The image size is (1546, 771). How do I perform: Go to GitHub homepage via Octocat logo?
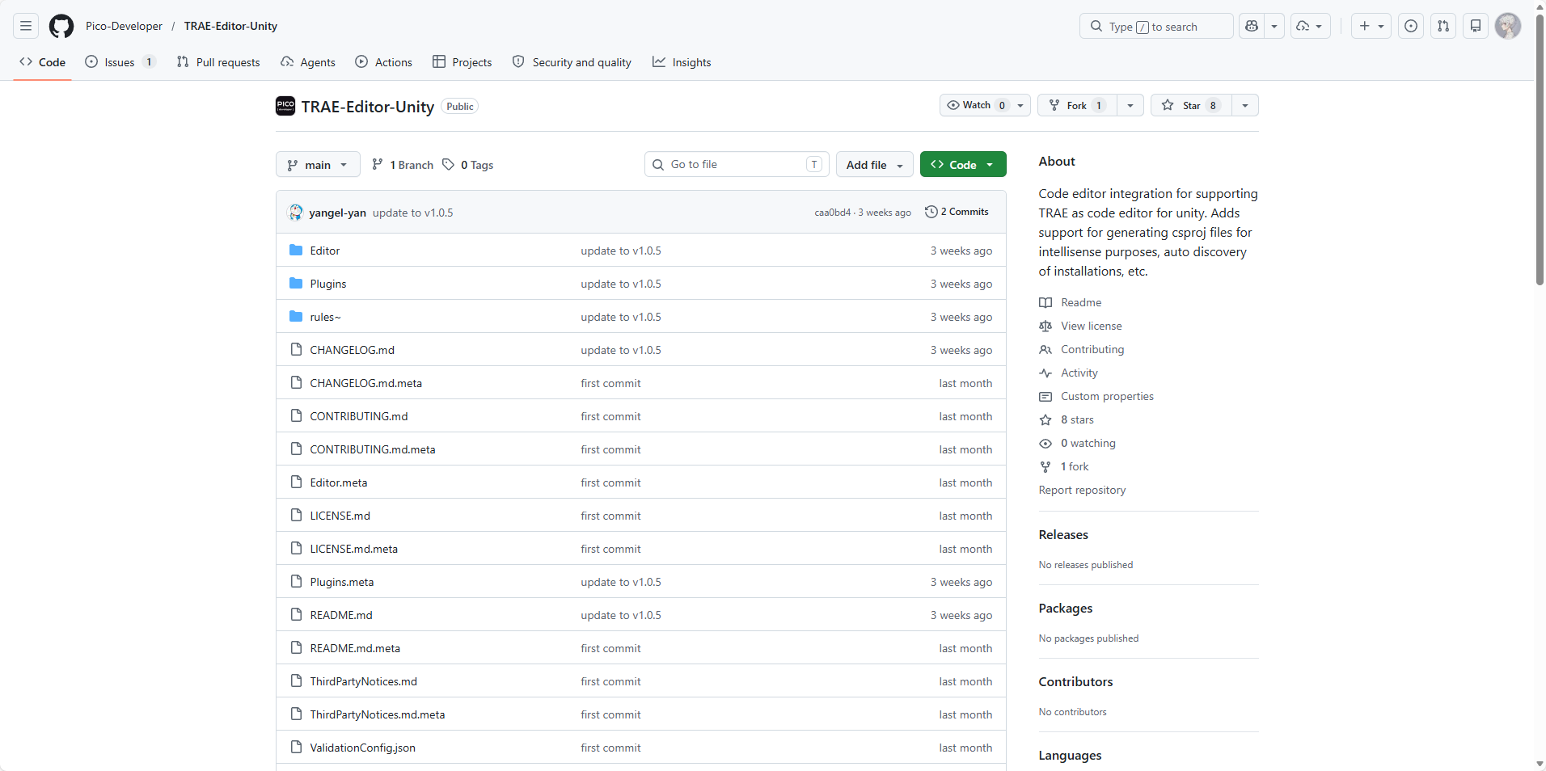(x=61, y=26)
